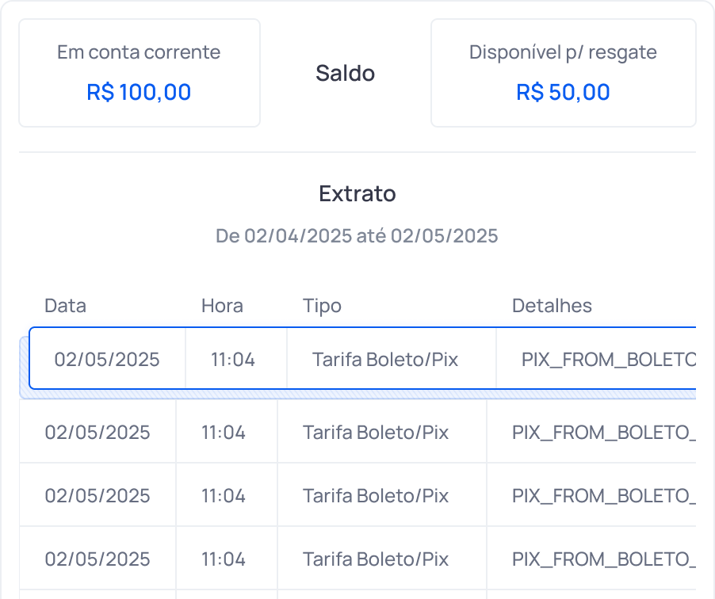Select the "Disponível p/ resgate" card
The image size is (715, 599).
coord(564,73)
